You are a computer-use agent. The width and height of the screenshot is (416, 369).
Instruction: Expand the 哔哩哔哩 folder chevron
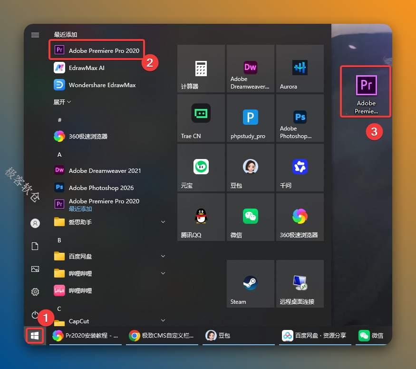[x=163, y=273]
